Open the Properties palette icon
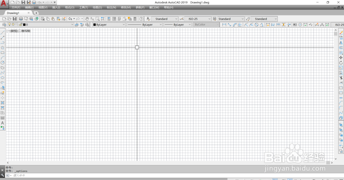The width and height of the screenshot is (344, 180). (x=109, y=19)
